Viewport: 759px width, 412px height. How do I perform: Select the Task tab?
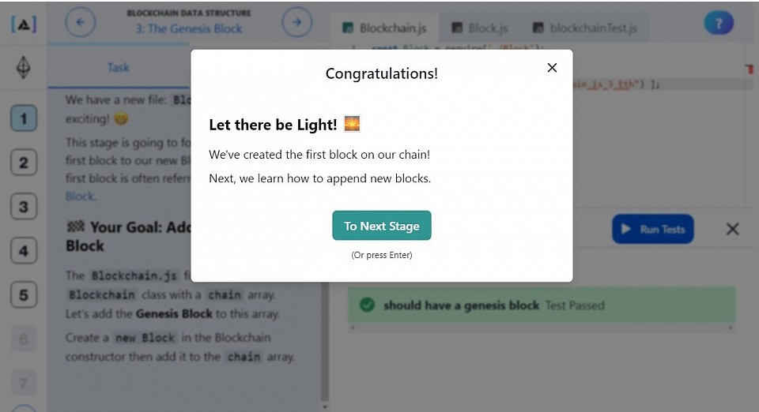118,67
